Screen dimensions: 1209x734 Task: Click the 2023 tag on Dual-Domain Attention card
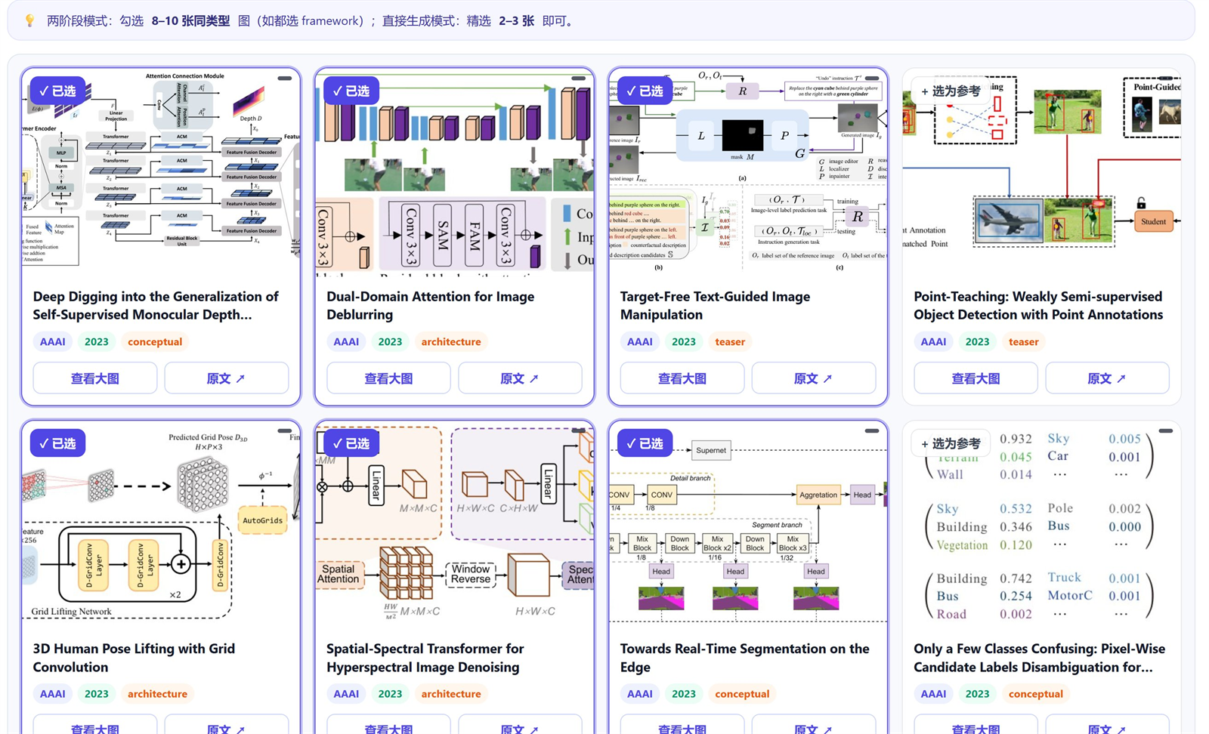[x=390, y=342]
